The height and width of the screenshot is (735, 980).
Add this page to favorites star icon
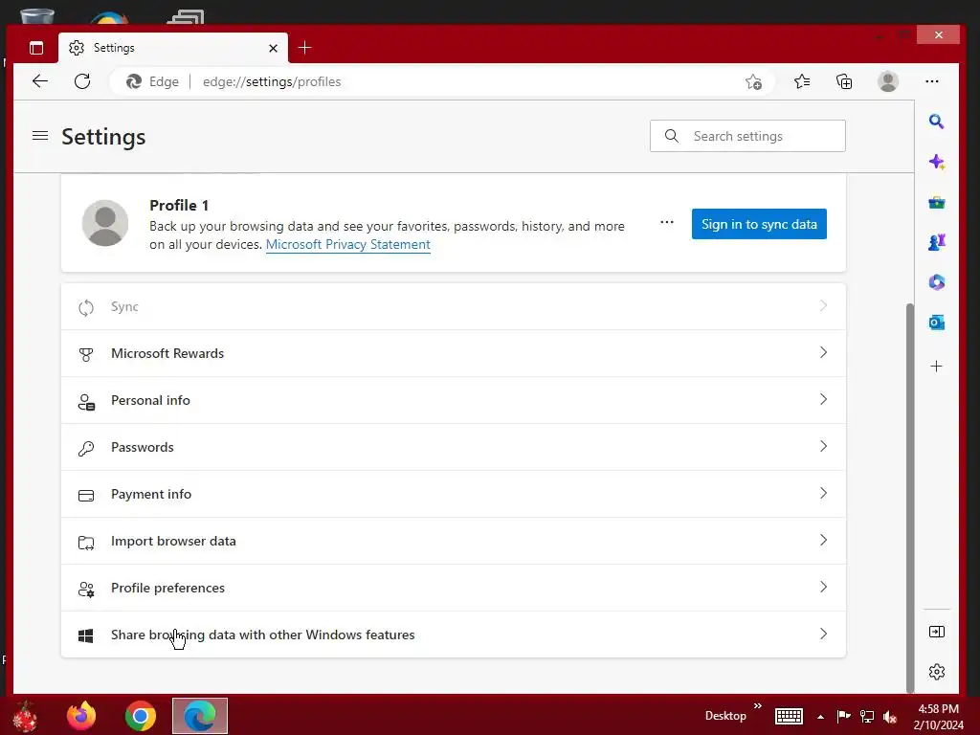coord(753,82)
